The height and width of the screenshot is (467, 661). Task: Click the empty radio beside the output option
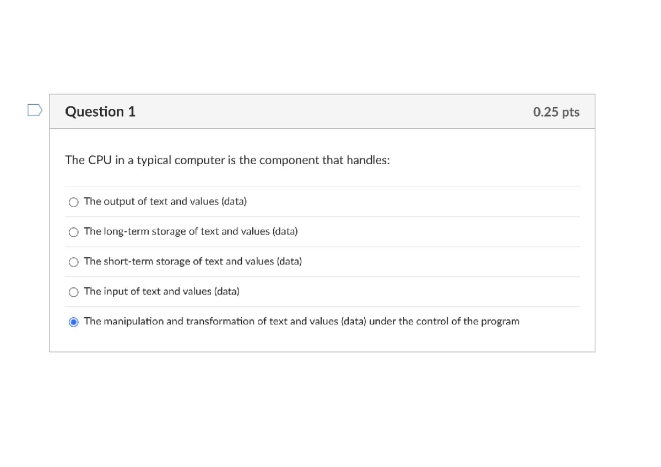[x=73, y=202]
